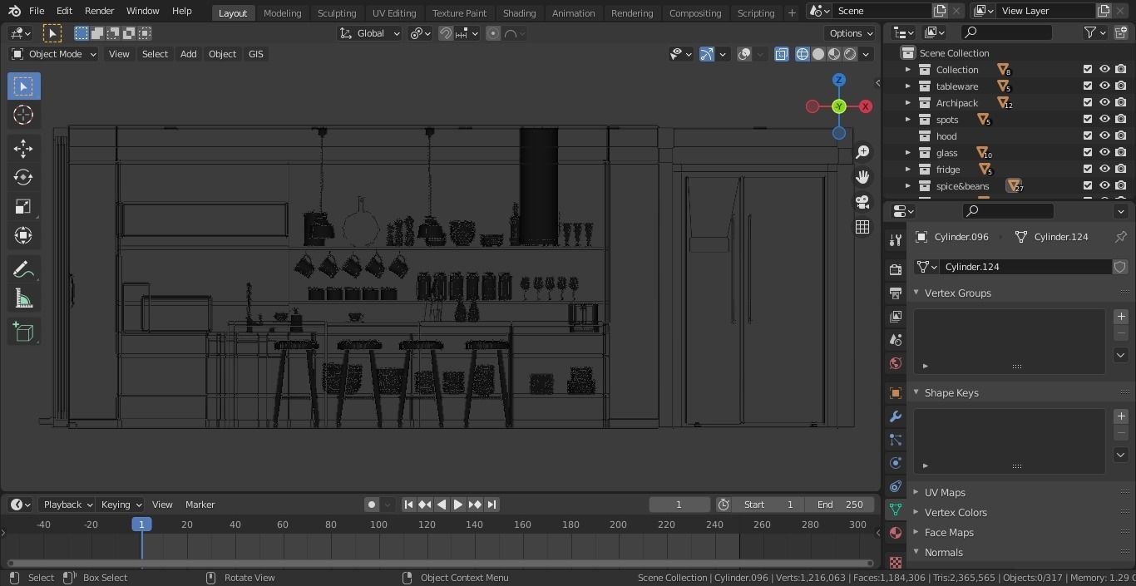Screen dimensions: 1136x586
Task: Open the GIS menu
Action: 255,54
